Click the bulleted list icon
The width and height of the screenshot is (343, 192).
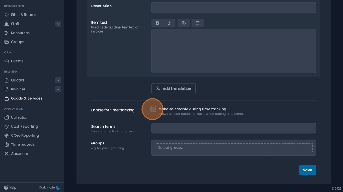[198, 23]
